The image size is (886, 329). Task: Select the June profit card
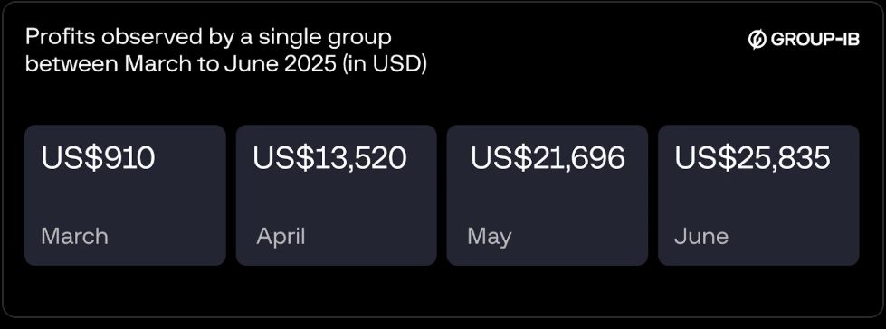(758, 195)
